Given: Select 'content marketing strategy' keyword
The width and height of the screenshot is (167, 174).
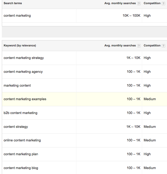Looking at the screenshot, I should [x=24, y=58].
